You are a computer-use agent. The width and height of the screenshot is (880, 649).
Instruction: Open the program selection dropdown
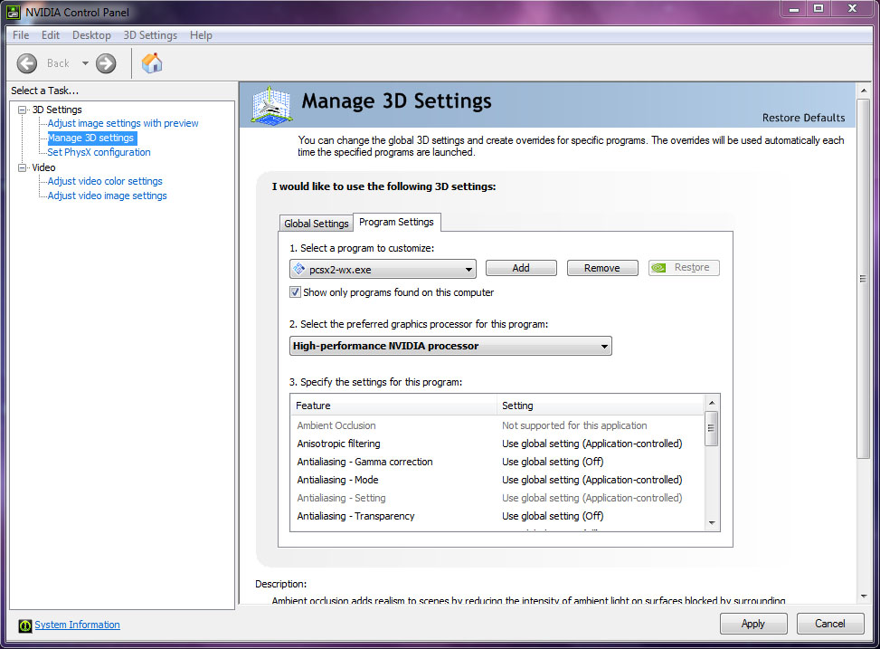tap(383, 269)
